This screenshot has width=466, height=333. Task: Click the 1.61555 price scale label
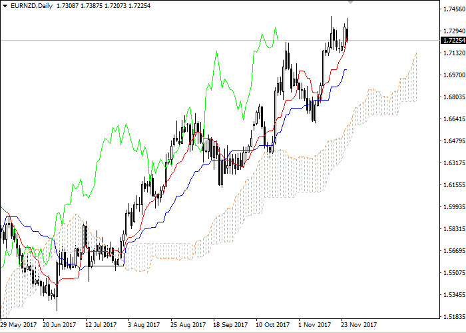(454, 184)
